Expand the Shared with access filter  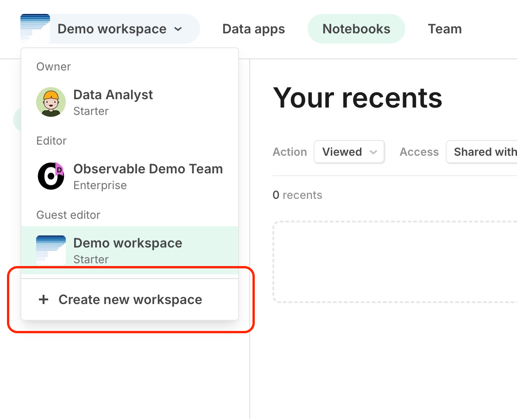[x=485, y=152]
